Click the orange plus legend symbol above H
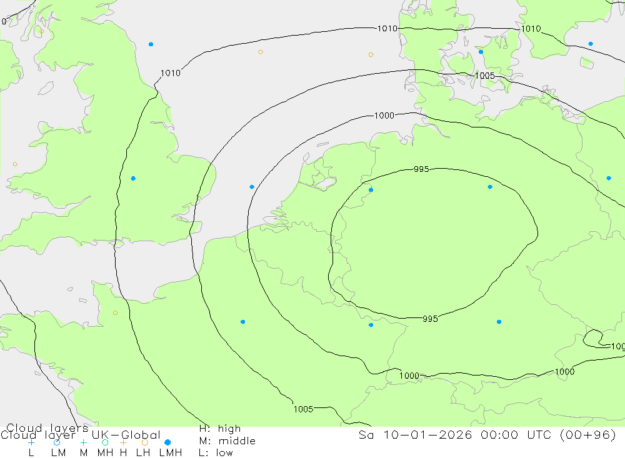Viewport: 625px width, 458px height. (x=124, y=442)
